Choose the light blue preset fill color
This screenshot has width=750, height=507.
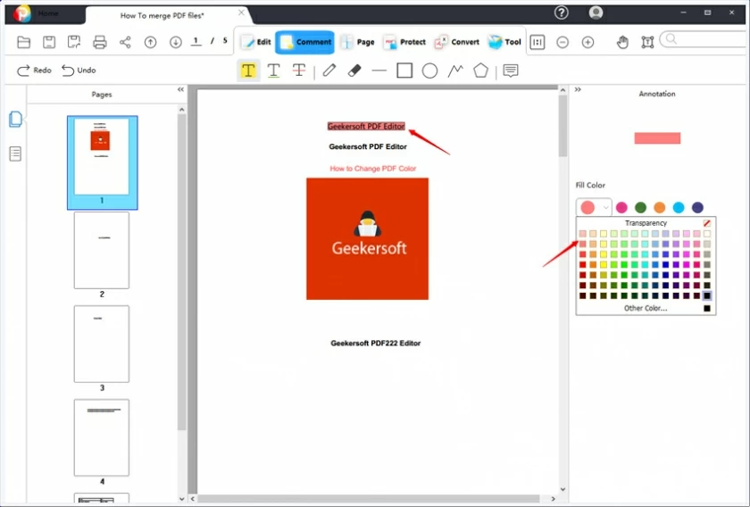pyautogui.click(x=679, y=207)
